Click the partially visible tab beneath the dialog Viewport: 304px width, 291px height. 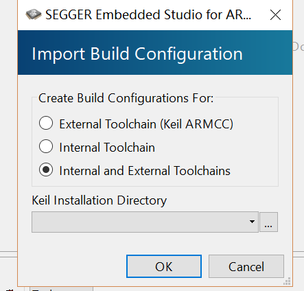click(x=61, y=289)
